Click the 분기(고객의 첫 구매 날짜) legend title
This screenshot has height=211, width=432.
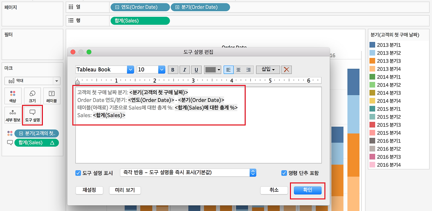point(395,35)
